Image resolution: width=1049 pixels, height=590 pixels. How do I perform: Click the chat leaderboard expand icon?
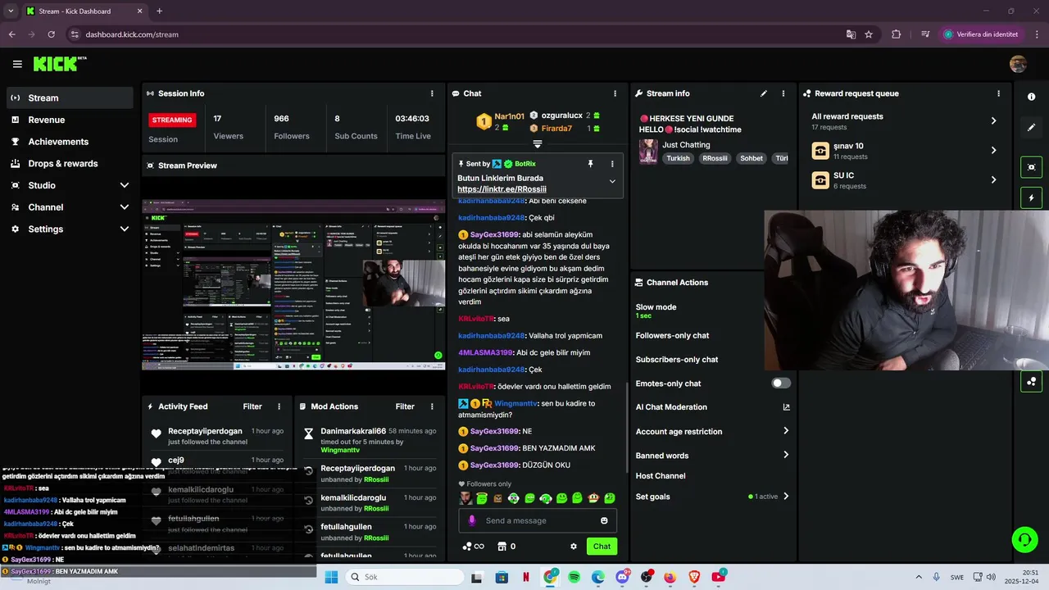(x=538, y=144)
